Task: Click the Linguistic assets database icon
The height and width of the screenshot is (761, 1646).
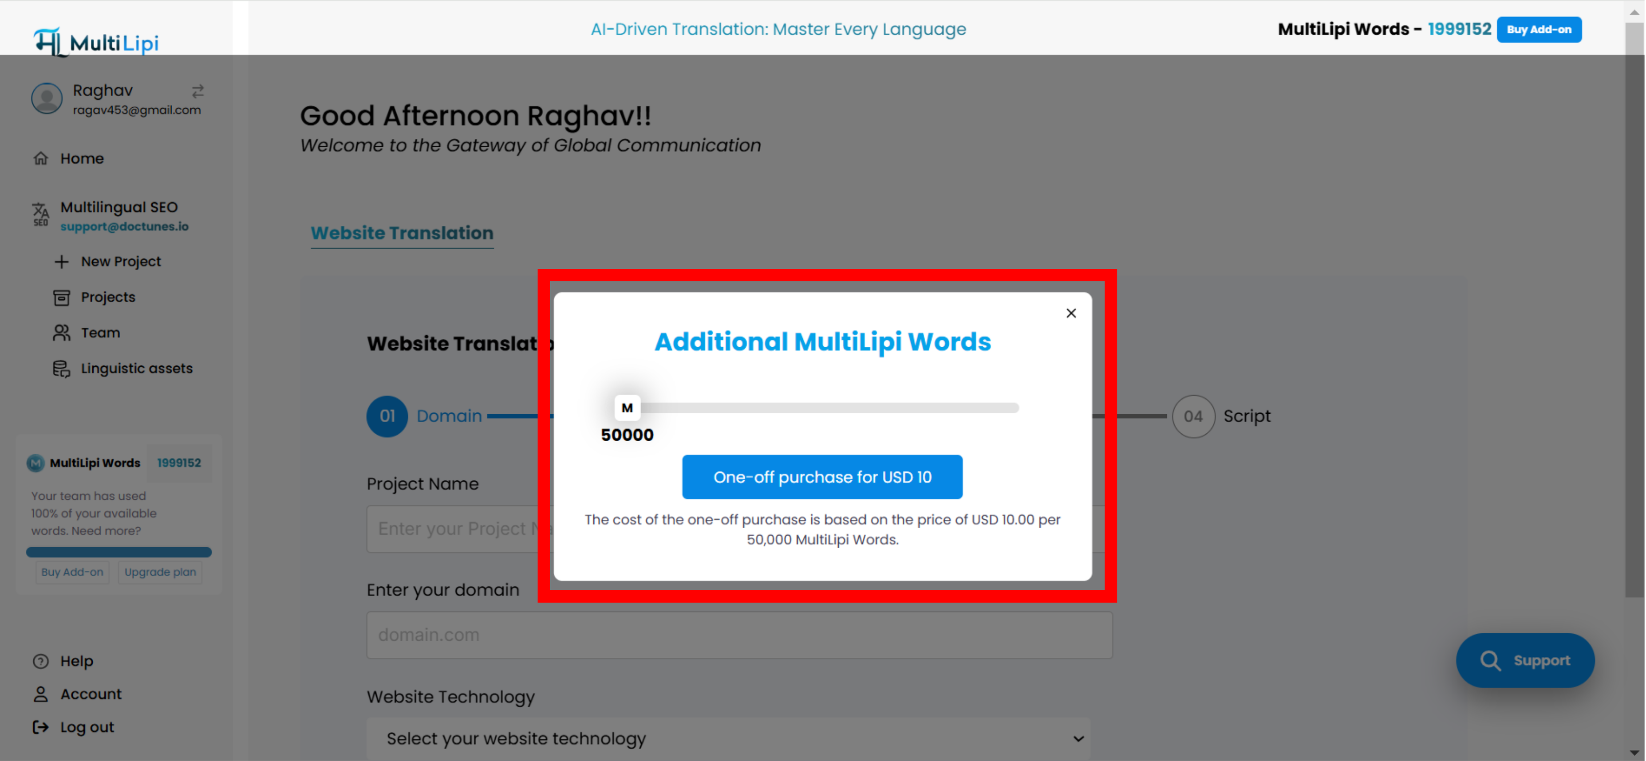Action: [61, 369]
